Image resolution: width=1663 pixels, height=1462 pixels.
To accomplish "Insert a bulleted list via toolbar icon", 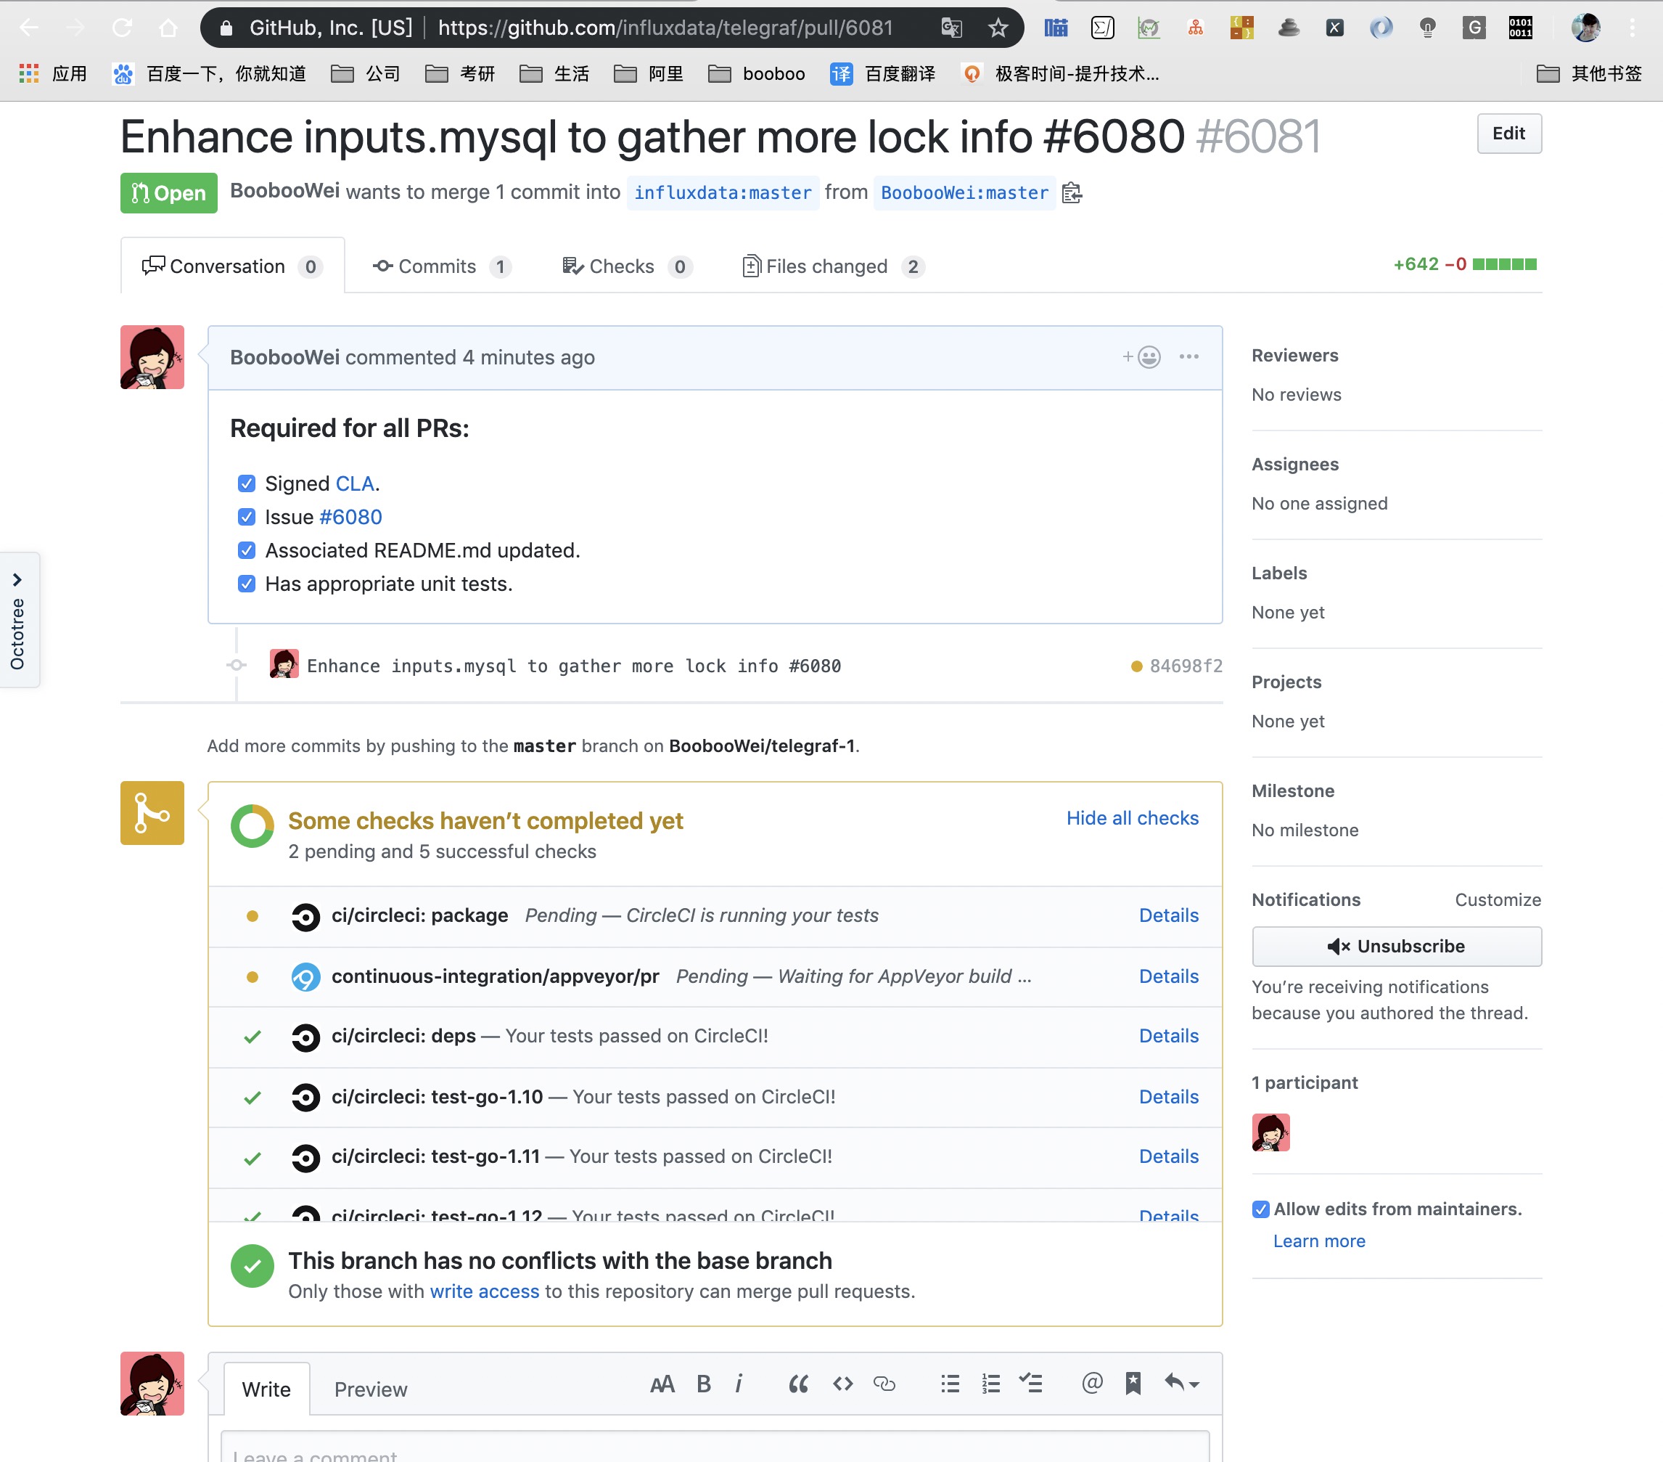I will (x=950, y=1384).
